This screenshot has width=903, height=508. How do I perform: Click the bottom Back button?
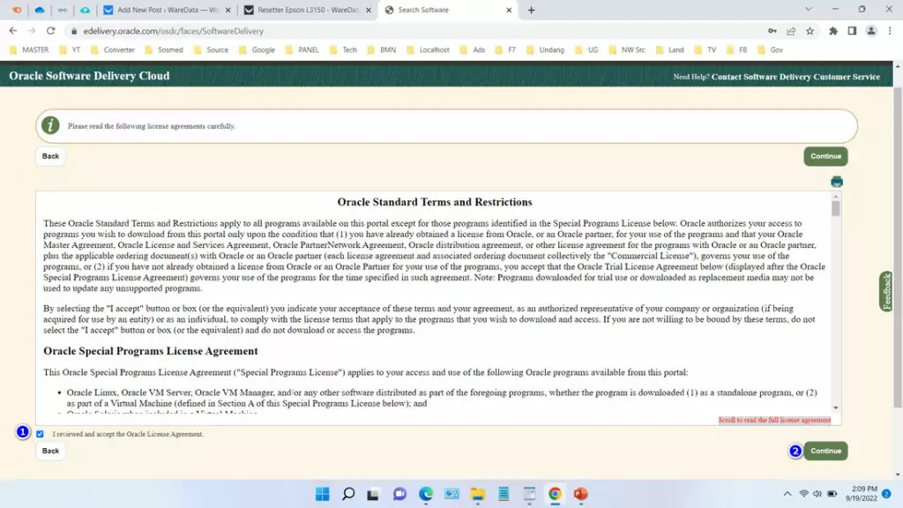tap(50, 451)
